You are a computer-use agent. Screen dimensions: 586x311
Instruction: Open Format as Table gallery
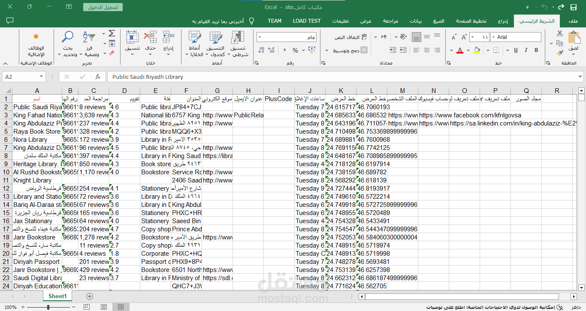[x=216, y=43]
